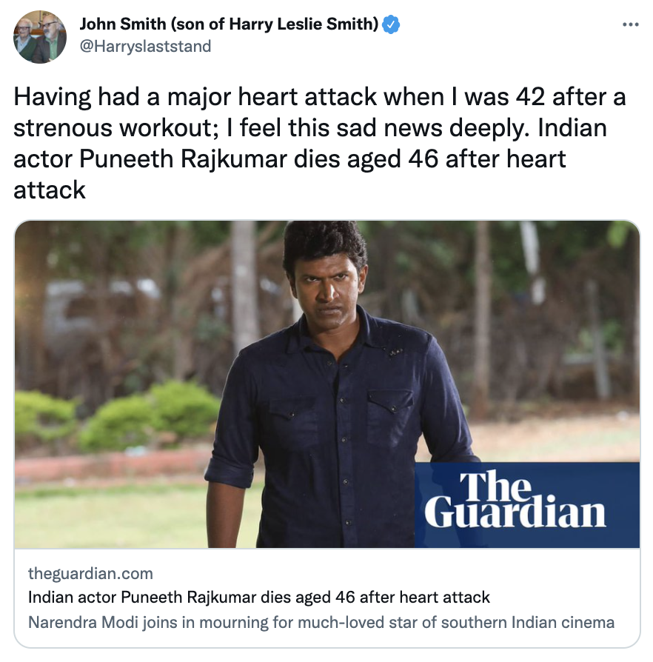Click the "The" text in the Guardian banner

pyautogui.click(x=495, y=487)
